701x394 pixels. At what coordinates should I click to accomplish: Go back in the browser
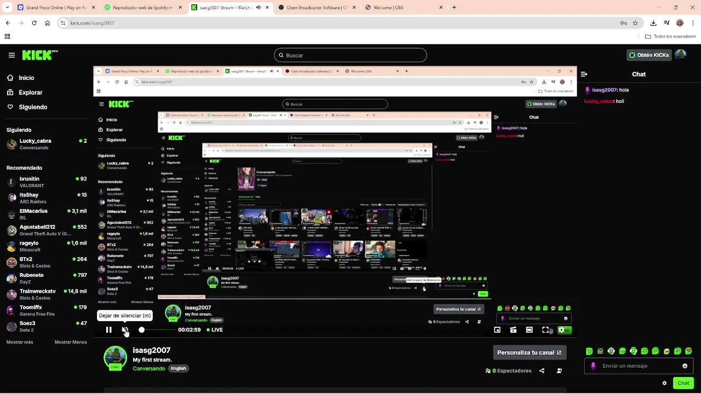(x=8, y=23)
